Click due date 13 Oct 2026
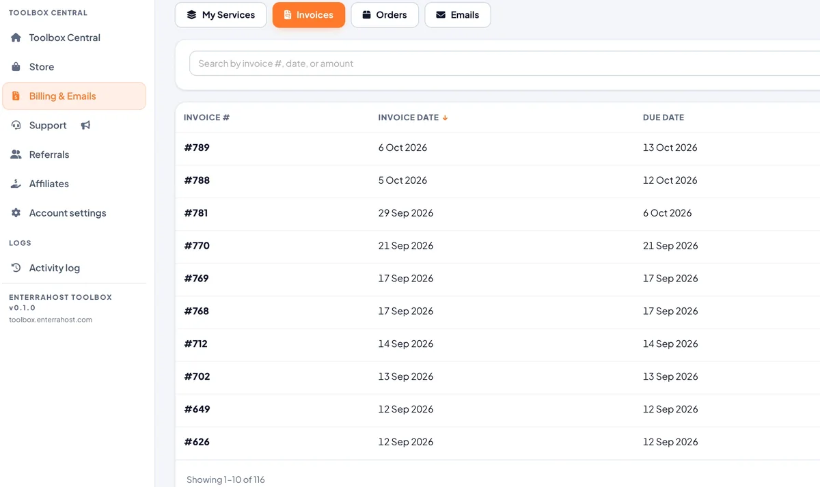 (x=670, y=148)
